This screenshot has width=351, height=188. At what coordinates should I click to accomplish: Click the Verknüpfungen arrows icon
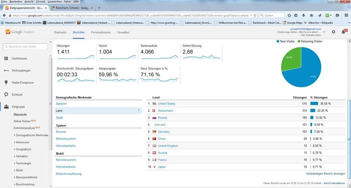click(6, 71)
